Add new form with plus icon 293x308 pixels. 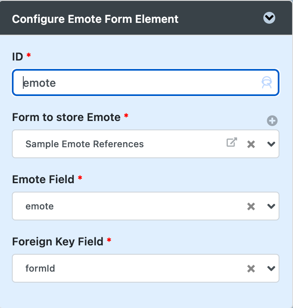pyautogui.click(x=272, y=121)
